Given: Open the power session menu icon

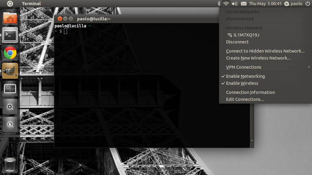Looking at the screenshot, I should click(x=308, y=4).
